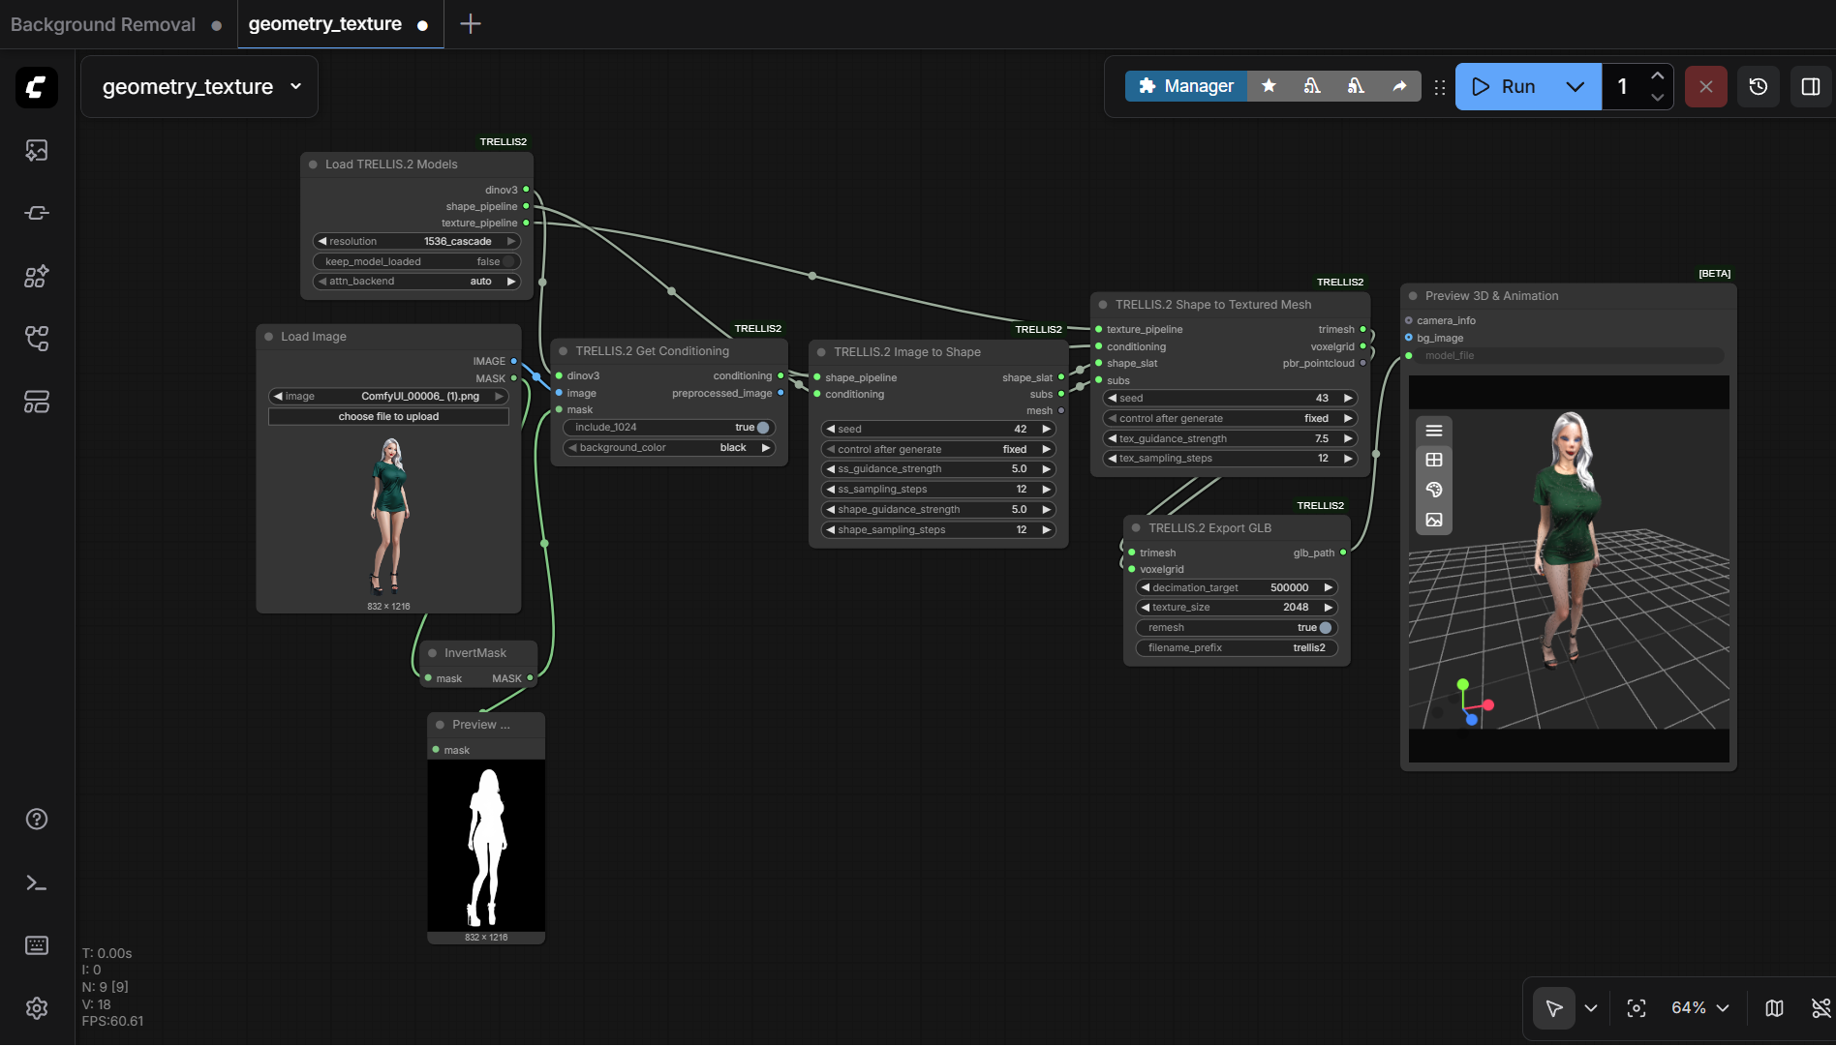This screenshot has height=1046, width=1836.
Task: Select the material palette icon in 3D preview
Action: [x=1434, y=490]
